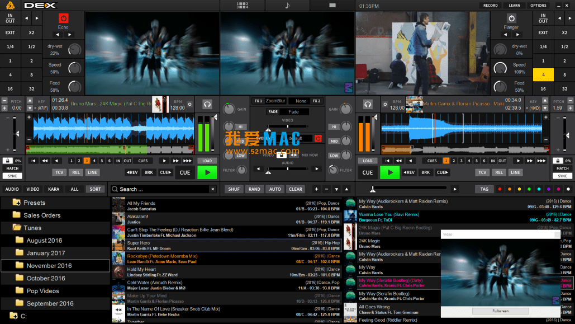The width and height of the screenshot is (575, 324).
Task: Click the music note icon in top bar
Action: coord(287,5)
